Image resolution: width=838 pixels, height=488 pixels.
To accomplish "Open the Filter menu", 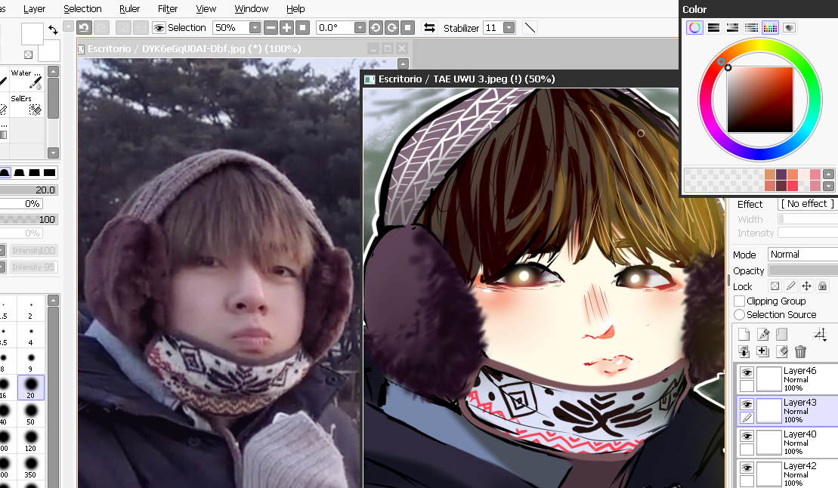I will coord(168,9).
